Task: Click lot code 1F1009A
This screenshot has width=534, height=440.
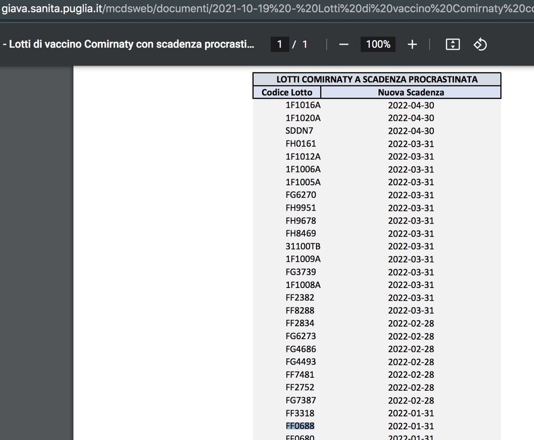Action: (x=303, y=259)
